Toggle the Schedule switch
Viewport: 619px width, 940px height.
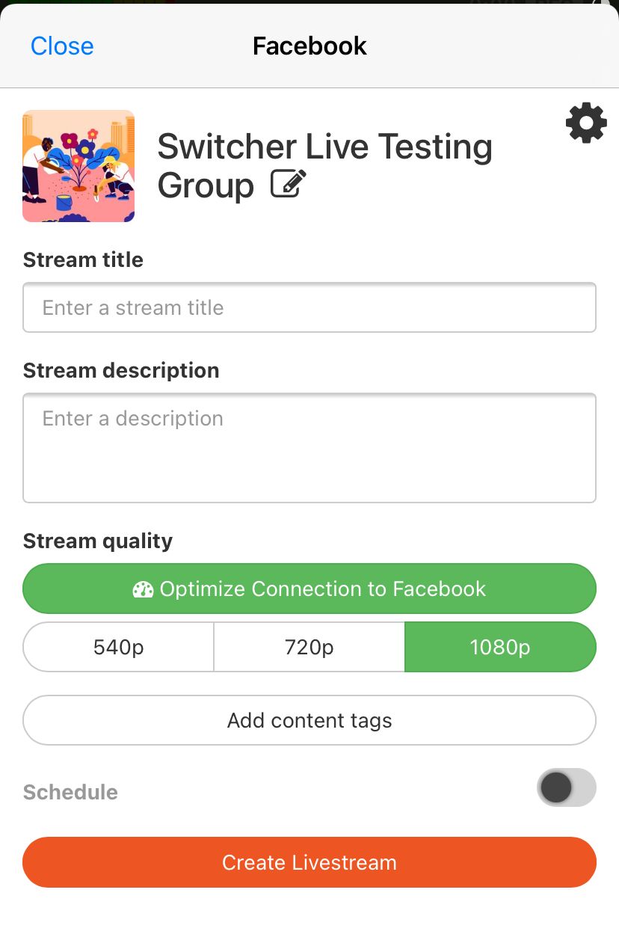point(566,787)
